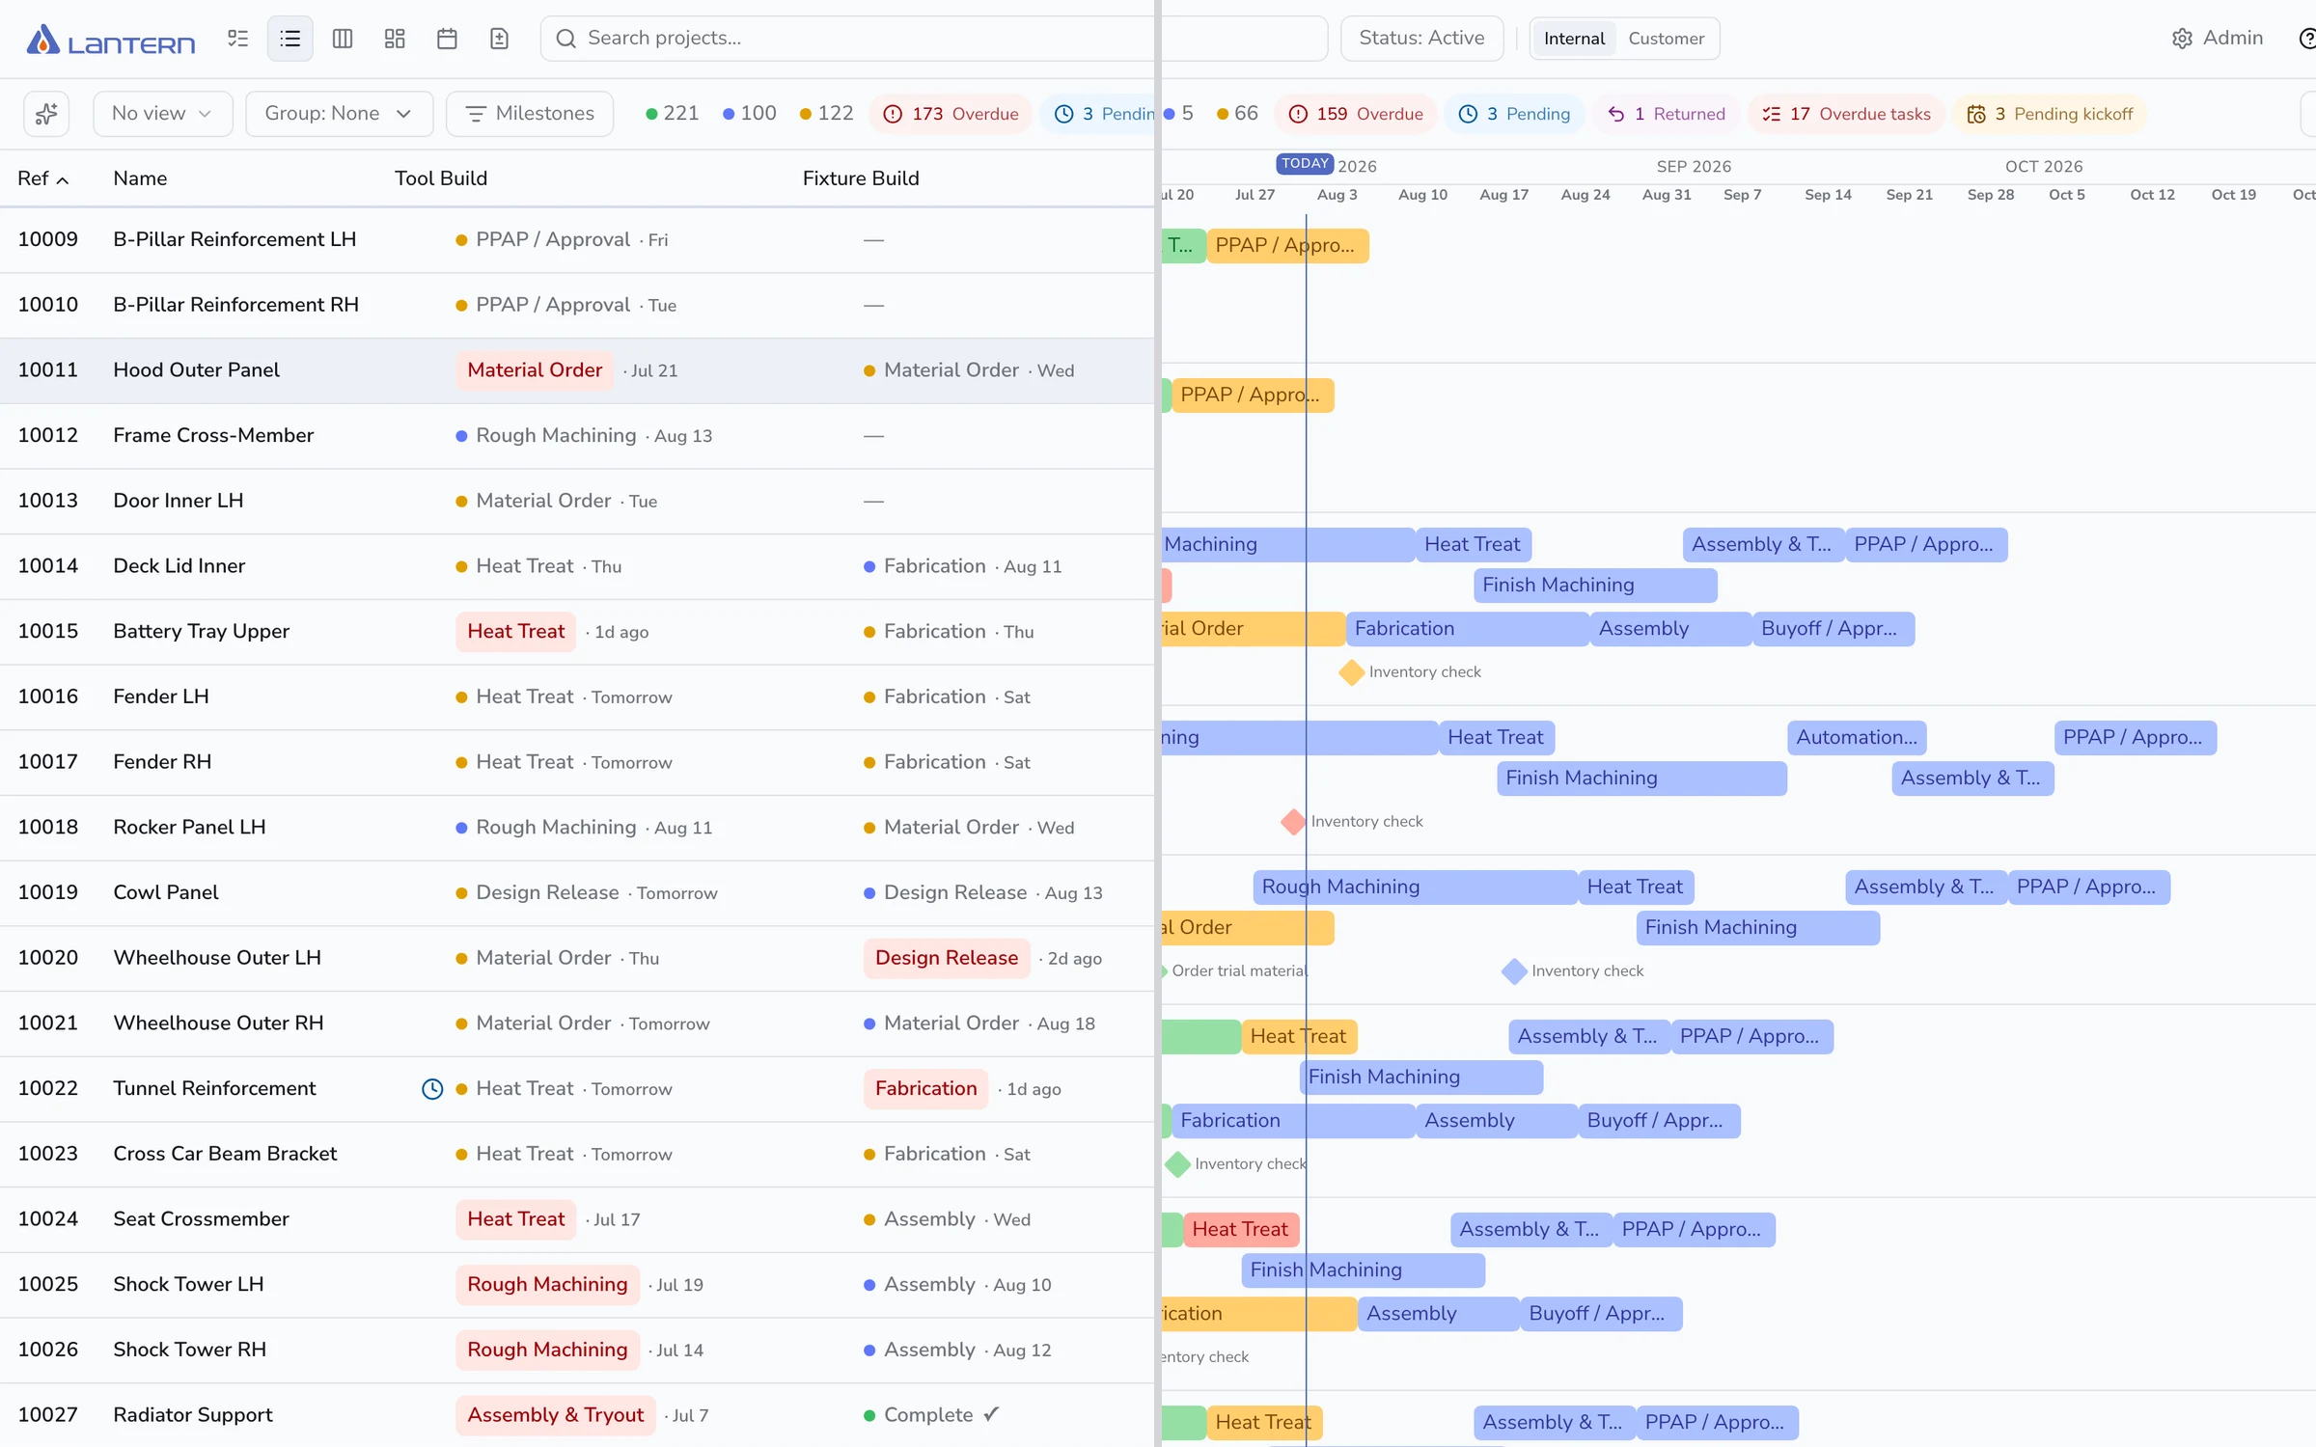
Task: Select the grid cards view icon
Action: 395,39
